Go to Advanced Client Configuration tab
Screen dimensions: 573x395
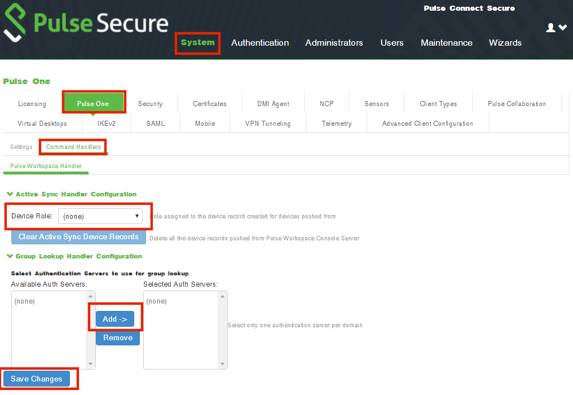[427, 124]
